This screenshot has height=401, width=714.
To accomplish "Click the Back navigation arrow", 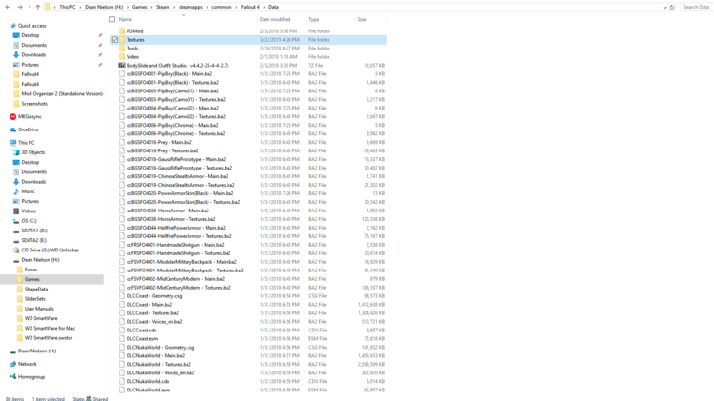I will (8, 7).
